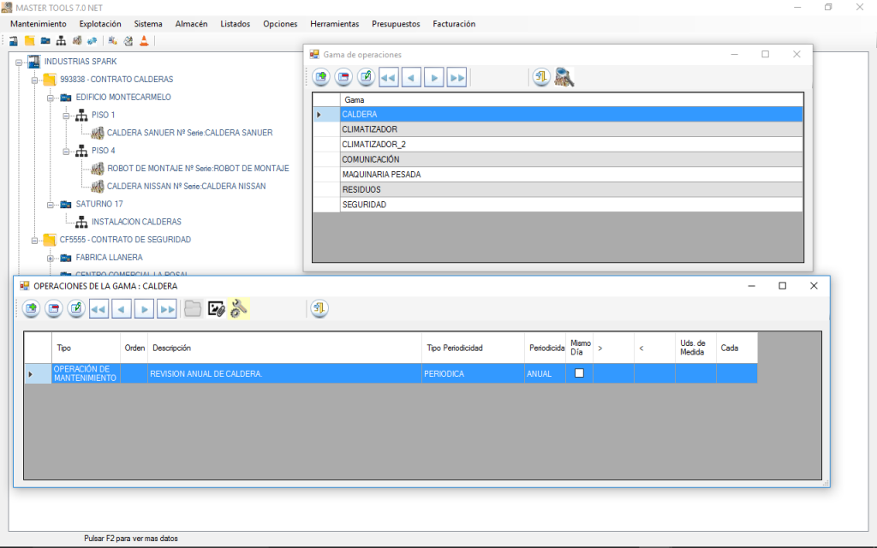
Task: Go to first record in Operaciones de la Gama
Action: (98, 309)
